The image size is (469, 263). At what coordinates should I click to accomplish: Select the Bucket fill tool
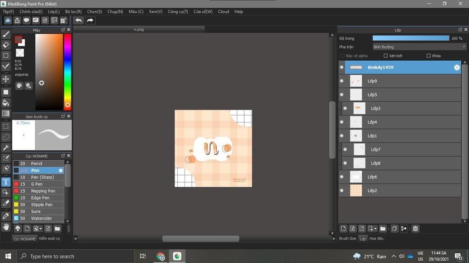tap(5, 103)
